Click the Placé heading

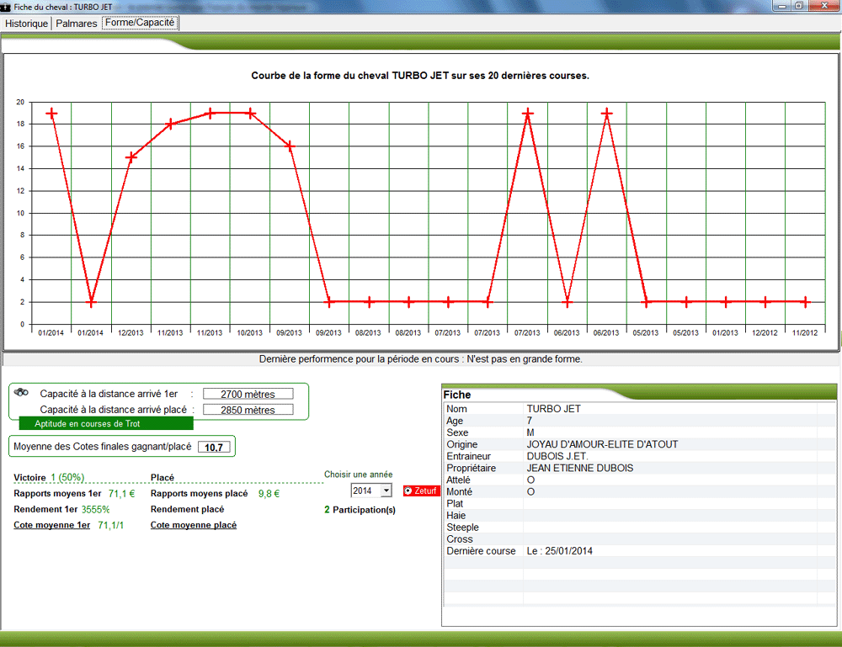(x=163, y=478)
